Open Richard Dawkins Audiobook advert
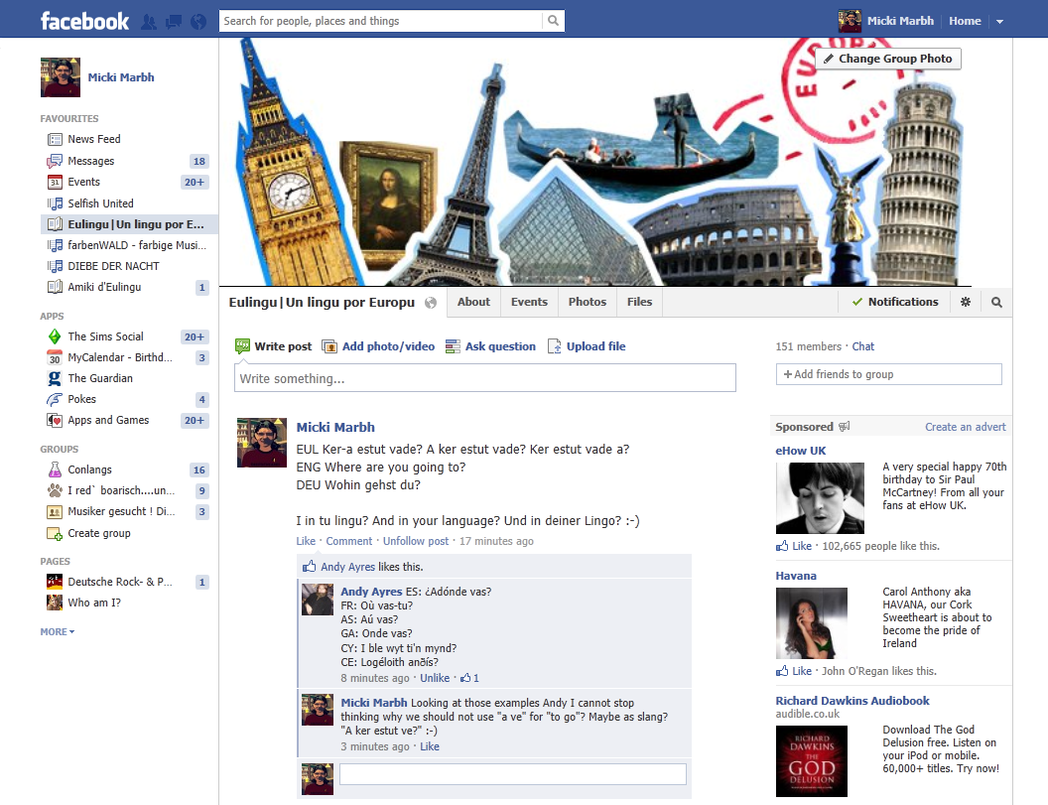 [852, 701]
